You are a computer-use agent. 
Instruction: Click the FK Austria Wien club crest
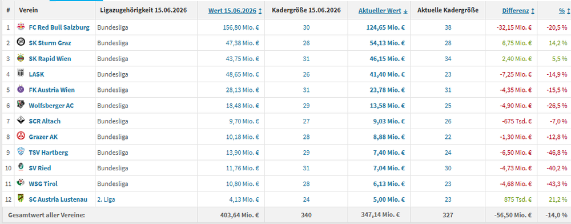coord(21,90)
